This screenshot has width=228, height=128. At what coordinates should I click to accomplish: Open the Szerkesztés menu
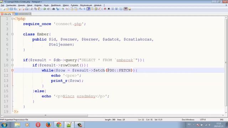tap(11, 5)
